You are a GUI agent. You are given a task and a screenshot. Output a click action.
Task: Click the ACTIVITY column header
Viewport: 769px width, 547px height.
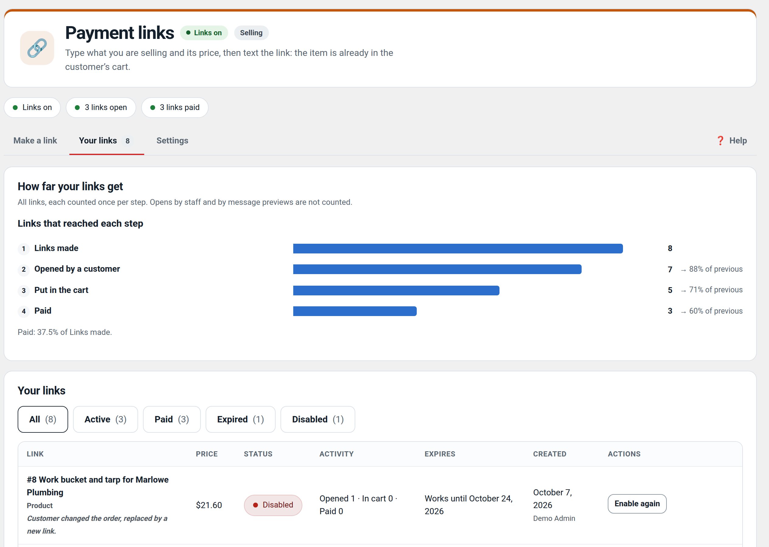tap(336, 454)
